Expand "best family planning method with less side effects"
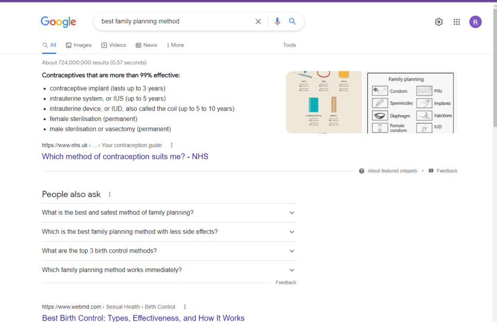This screenshot has height=322, width=497. pos(292,232)
